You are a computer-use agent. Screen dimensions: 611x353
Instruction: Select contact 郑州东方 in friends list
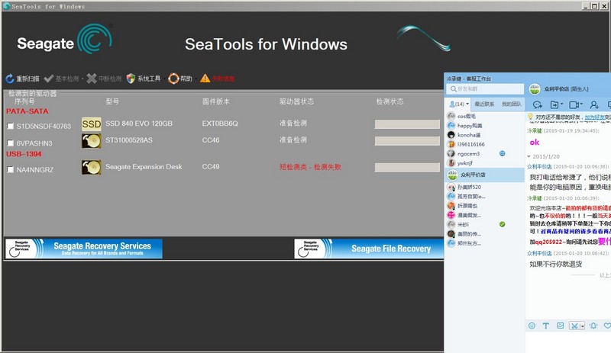pyautogui.click(x=485, y=243)
